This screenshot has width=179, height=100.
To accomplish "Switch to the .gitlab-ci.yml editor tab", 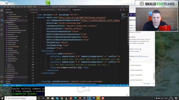I will tap(34, 10).
